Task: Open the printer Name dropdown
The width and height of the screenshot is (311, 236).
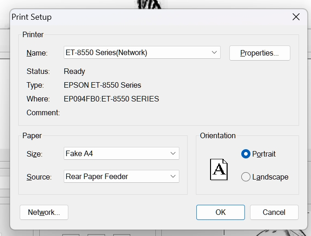Action: (x=142, y=53)
